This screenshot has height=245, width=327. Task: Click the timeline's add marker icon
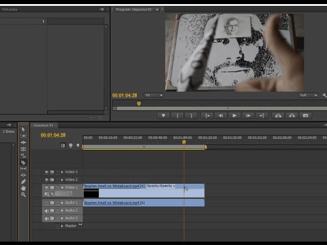[78, 145]
